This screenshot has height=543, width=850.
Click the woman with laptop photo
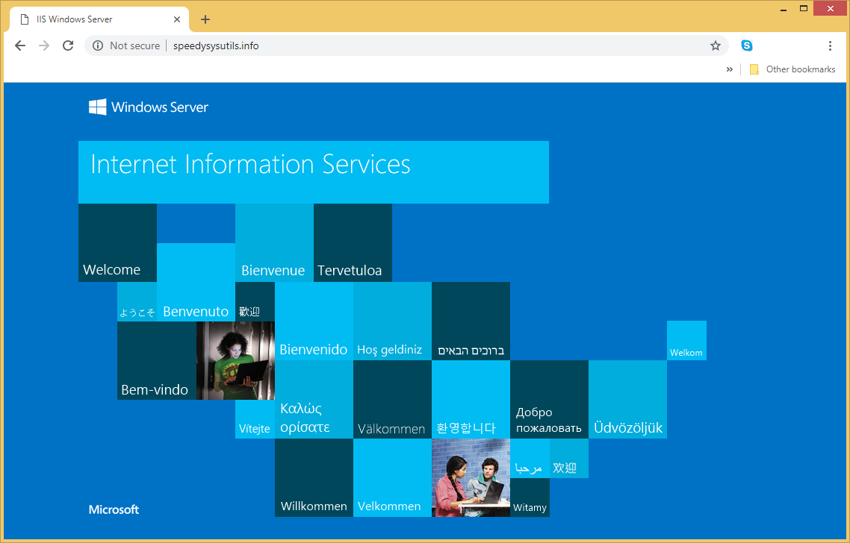[x=235, y=360]
